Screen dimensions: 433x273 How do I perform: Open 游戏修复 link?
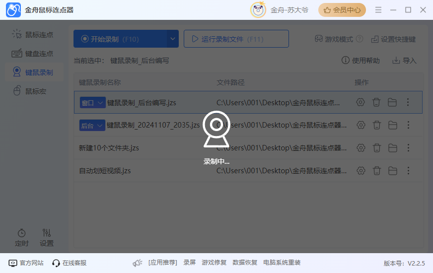pos(214,263)
